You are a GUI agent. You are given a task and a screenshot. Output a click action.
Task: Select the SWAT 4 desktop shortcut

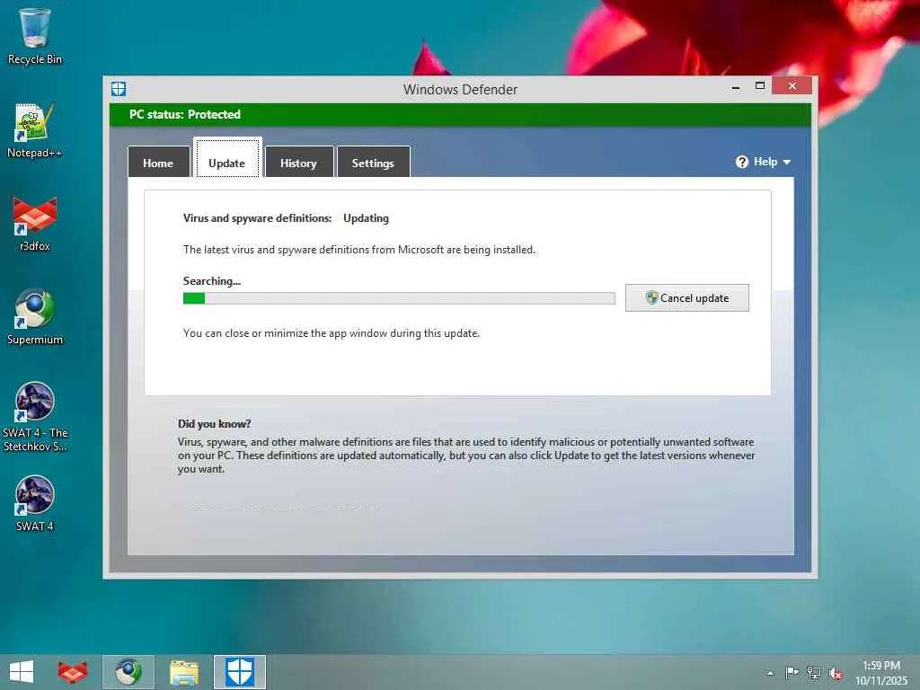(35, 503)
